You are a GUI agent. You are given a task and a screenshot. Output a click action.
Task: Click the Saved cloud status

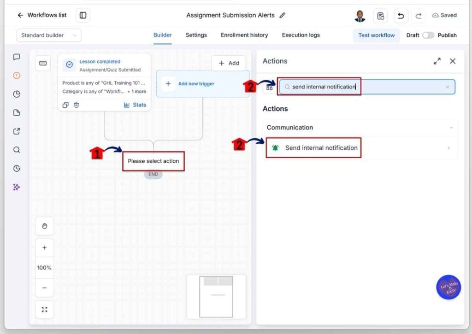point(444,15)
